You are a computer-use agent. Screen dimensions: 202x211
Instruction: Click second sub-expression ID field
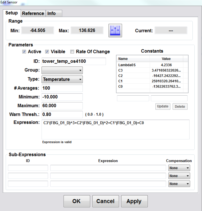coord(28,176)
